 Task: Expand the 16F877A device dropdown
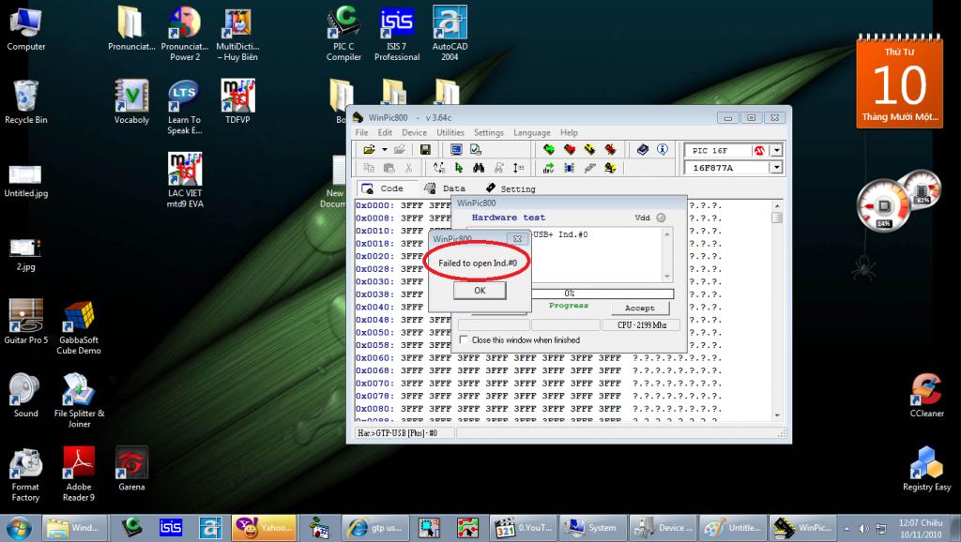coord(776,167)
